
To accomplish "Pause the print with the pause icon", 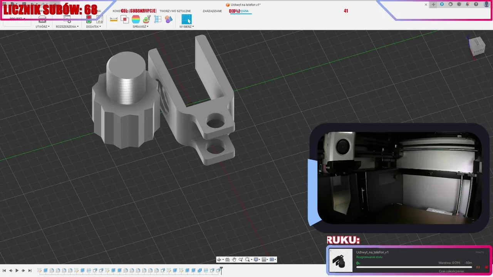I will 478,267.
